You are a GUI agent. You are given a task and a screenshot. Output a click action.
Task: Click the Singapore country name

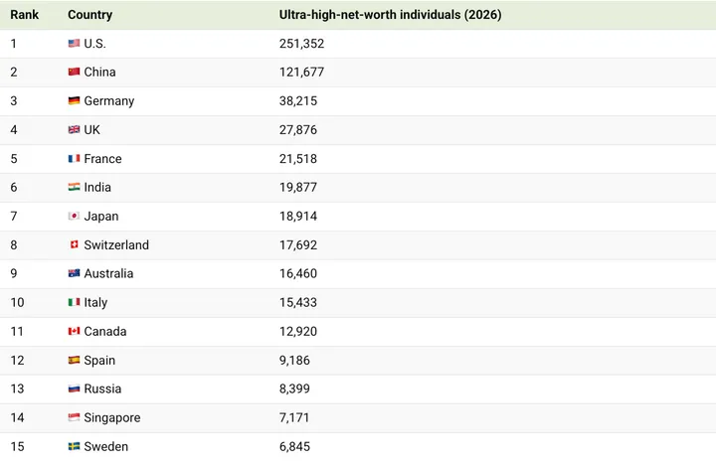pyautogui.click(x=112, y=417)
